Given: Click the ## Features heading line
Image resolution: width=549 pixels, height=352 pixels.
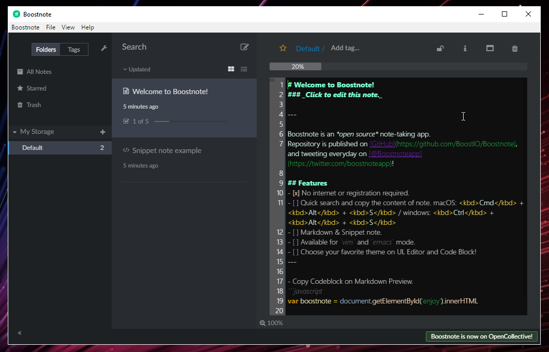Looking at the screenshot, I should [x=307, y=183].
